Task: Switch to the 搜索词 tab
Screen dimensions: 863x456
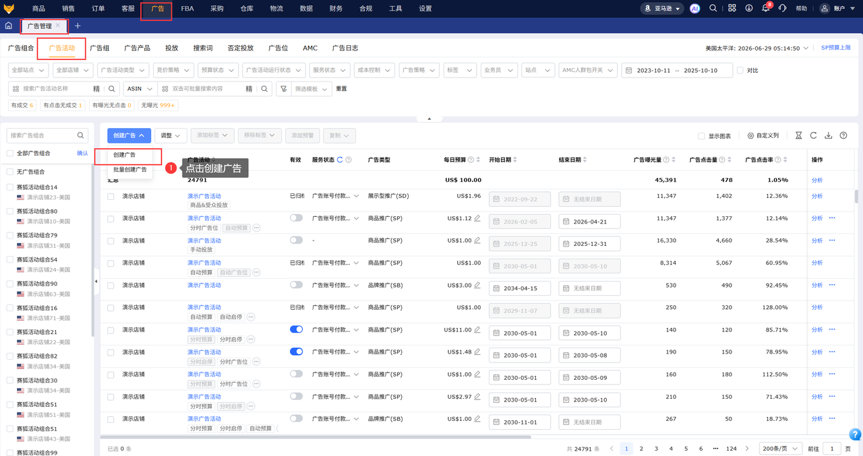Action: pos(203,48)
